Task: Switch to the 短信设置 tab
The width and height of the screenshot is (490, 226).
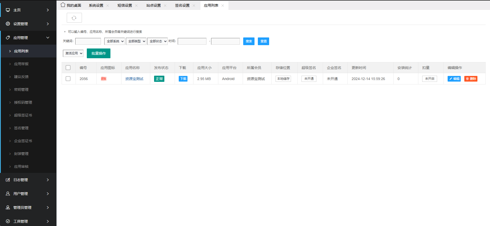Action: coord(125,5)
